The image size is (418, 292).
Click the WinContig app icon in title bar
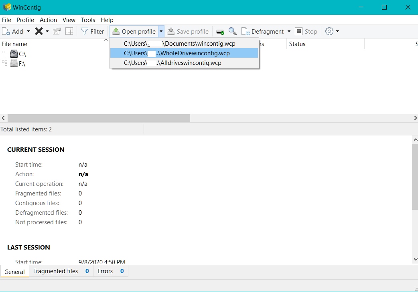pyautogui.click(x=6, y=7)
